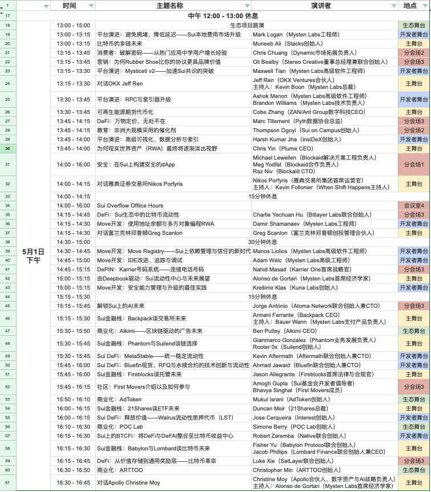Screen dimensions: 431x492
Task: Open the filter for the 时间 column
Action: pos(91,6)
